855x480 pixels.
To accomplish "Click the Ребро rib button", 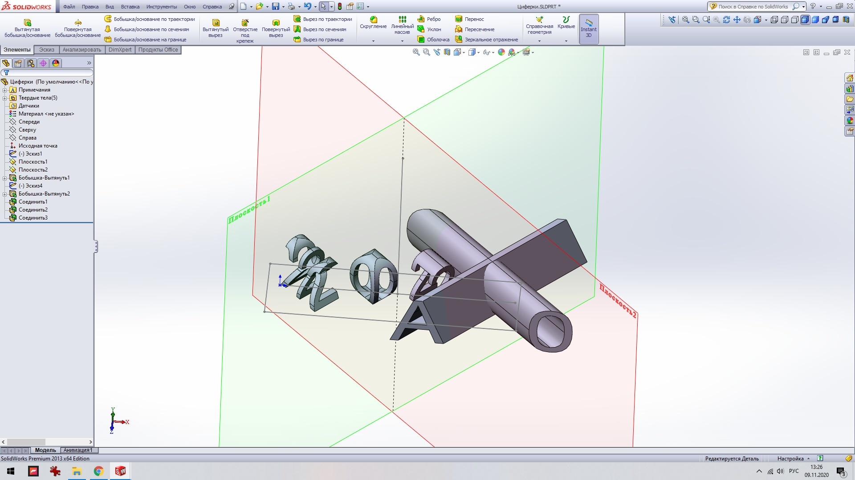I will (429, 19).
